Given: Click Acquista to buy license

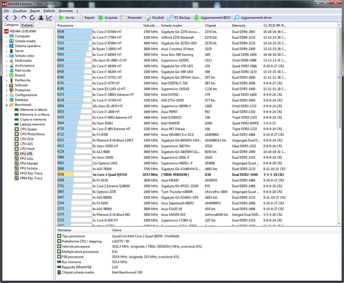Looking at the screenshot, I should tap(107, 18).
